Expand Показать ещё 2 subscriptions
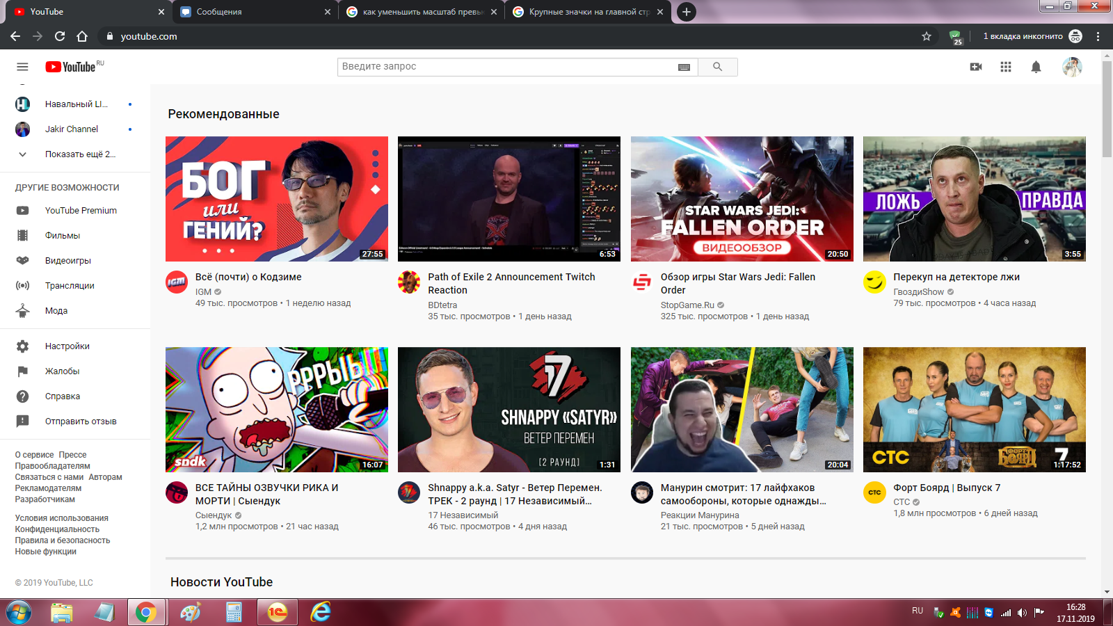Image resolution: width=1113 pixels, height=626 pixels. (75, 154)
